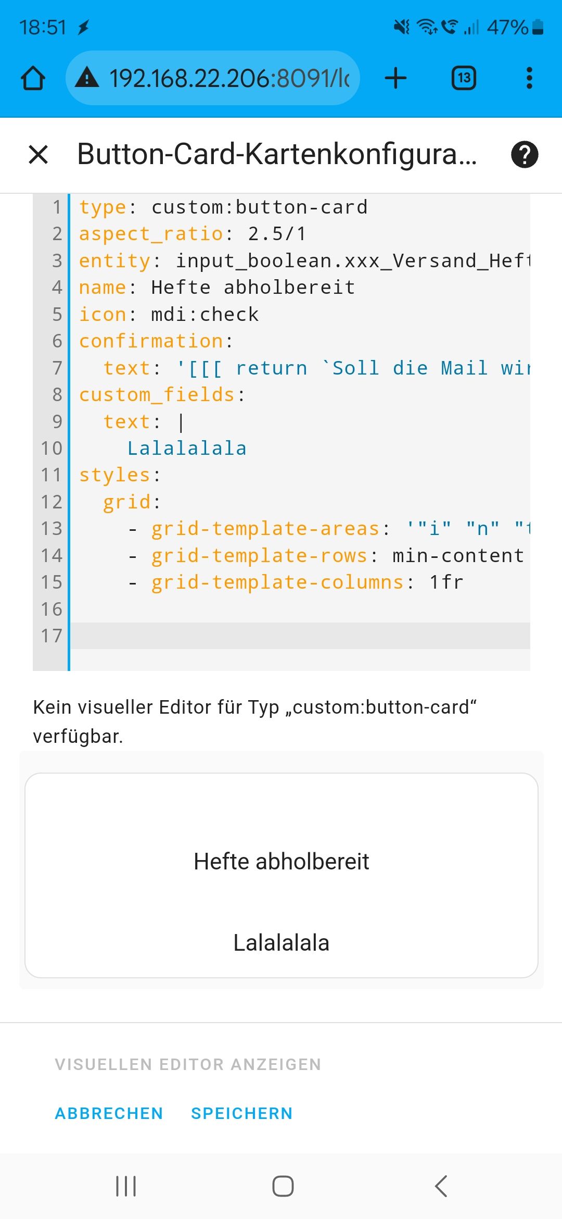Image resolution: width=562 pixels, height=1219 pixels.
Task: Close the Button-Card configuration dialog
Action: click(x=39, y=155)
